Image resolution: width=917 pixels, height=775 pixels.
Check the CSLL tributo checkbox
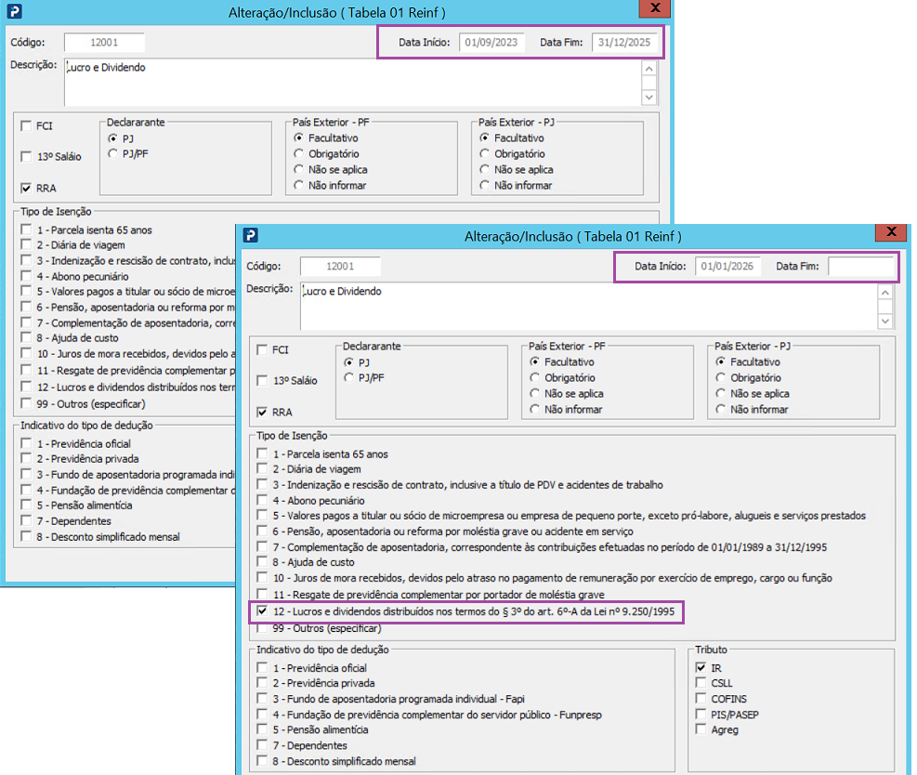[x=701, y=683]
